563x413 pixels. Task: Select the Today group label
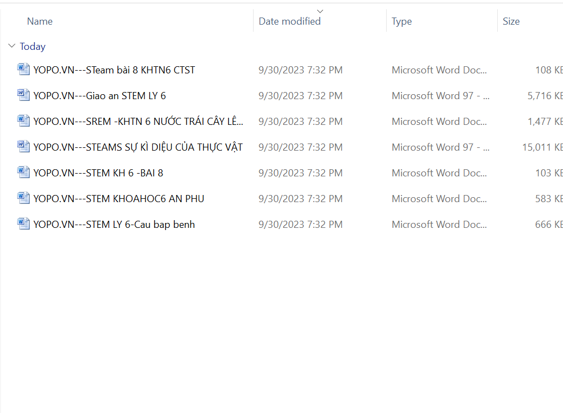click(32, 47)
